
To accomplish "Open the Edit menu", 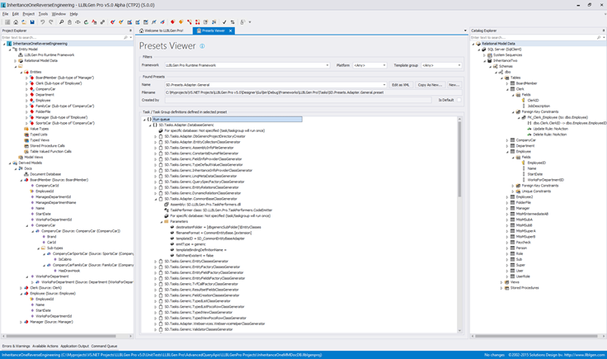I will [x=16, y=14].
